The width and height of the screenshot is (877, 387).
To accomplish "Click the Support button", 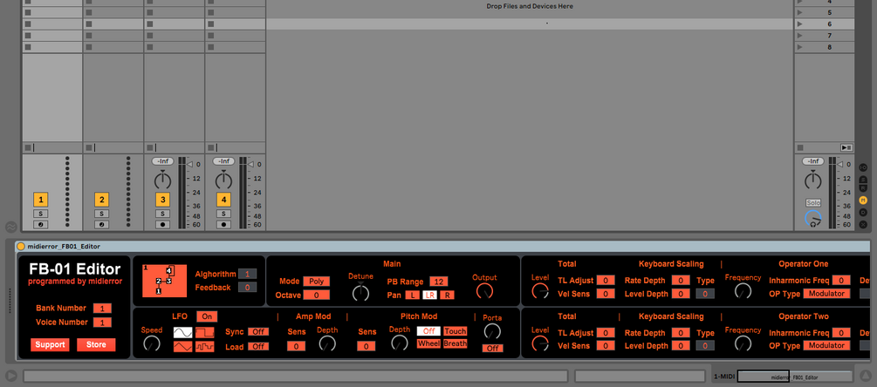I will [x=51, y=344].
